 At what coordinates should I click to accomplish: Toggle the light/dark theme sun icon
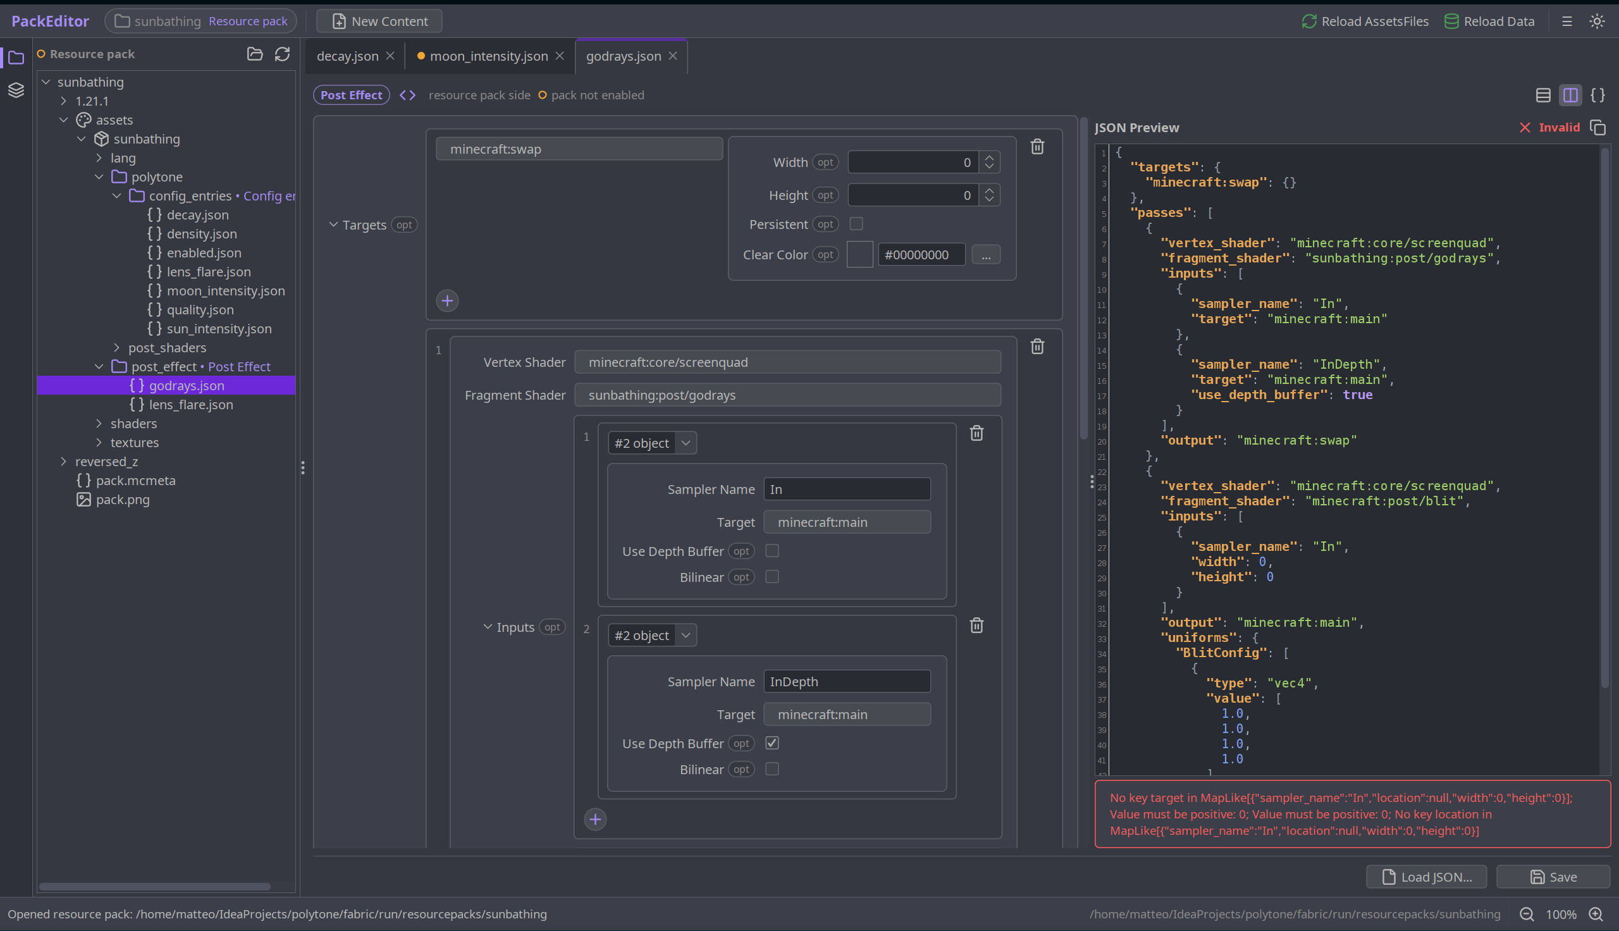(x=1597, y=21)
